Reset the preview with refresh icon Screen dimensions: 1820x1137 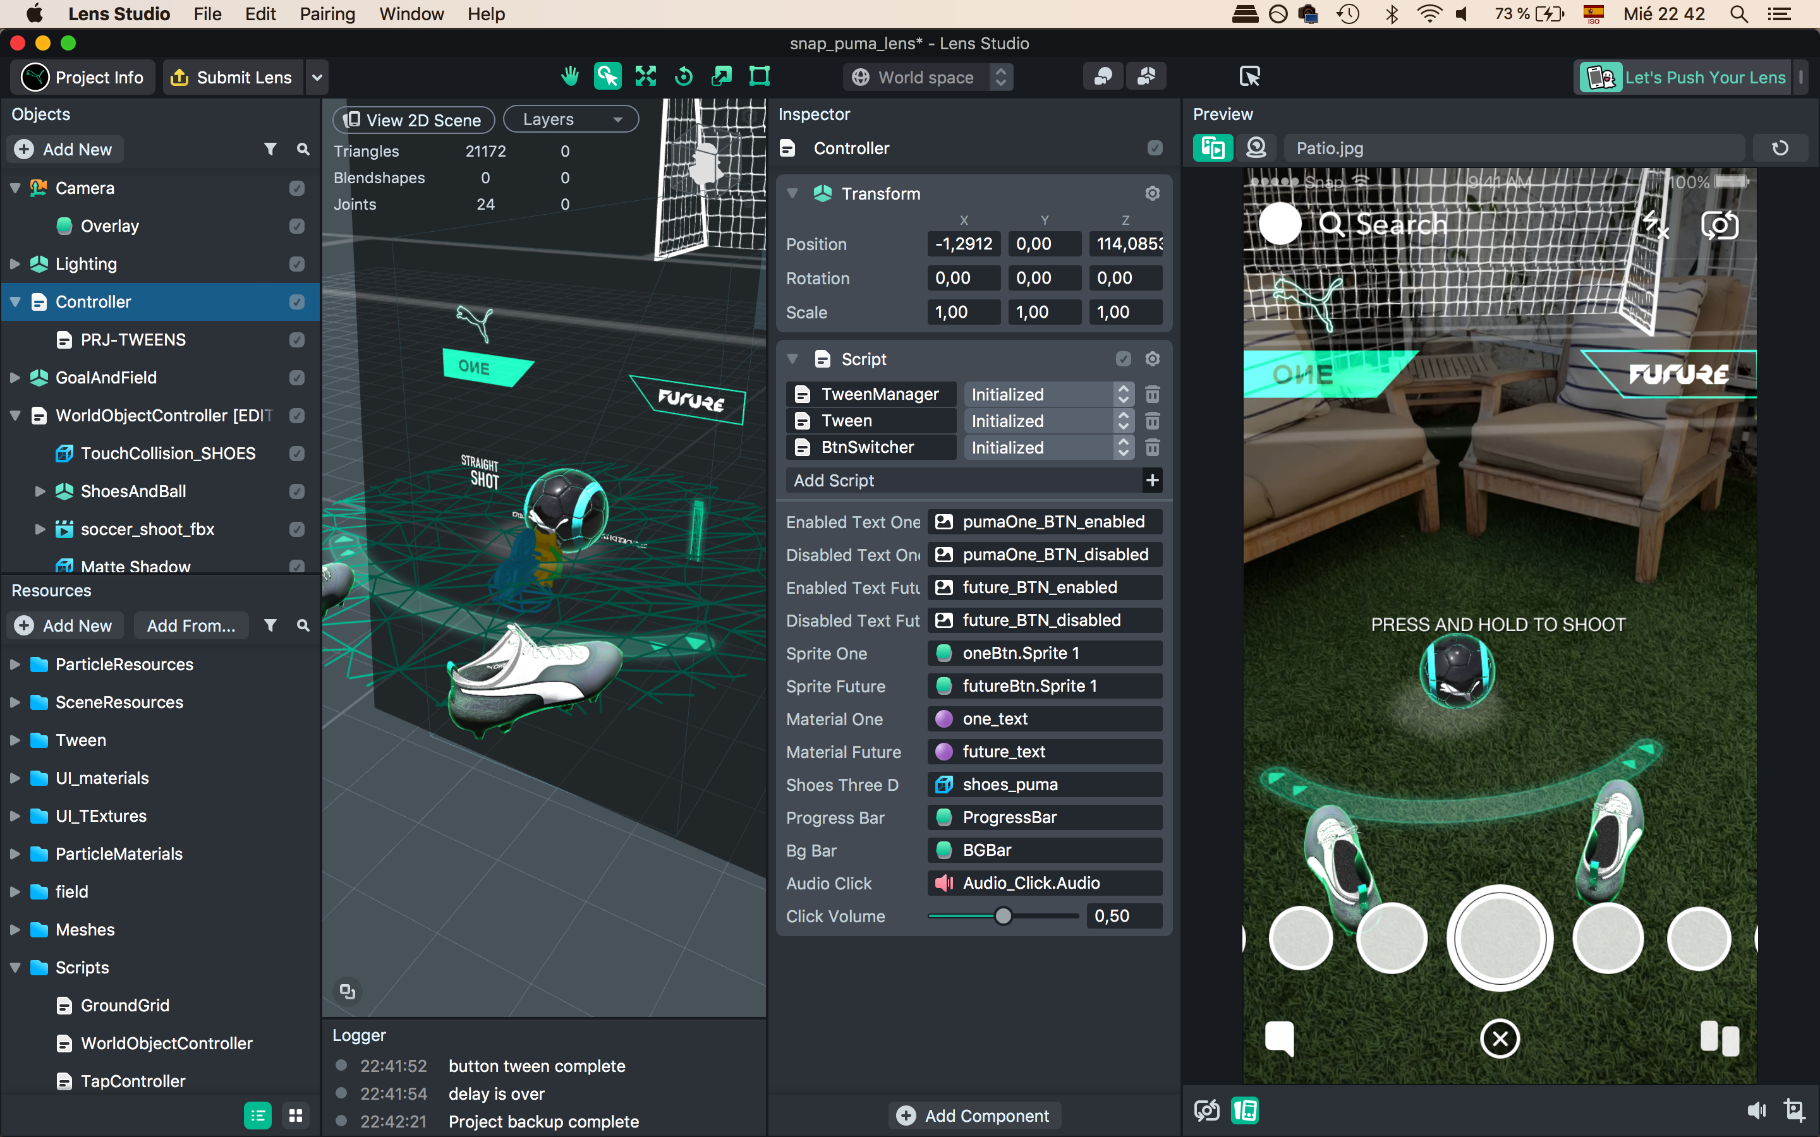[x=1780, y=148]
